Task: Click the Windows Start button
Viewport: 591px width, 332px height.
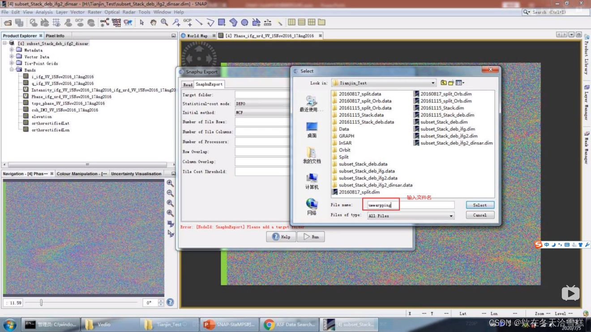Action: point(10,324)
